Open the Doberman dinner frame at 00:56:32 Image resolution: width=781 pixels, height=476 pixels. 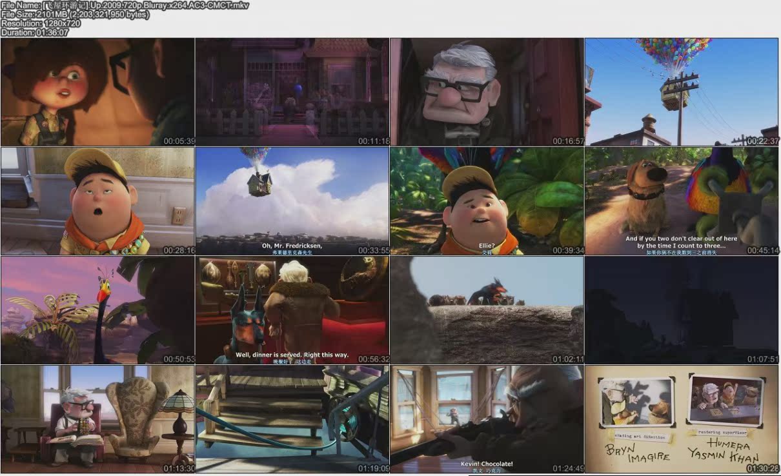click(292, 310)
